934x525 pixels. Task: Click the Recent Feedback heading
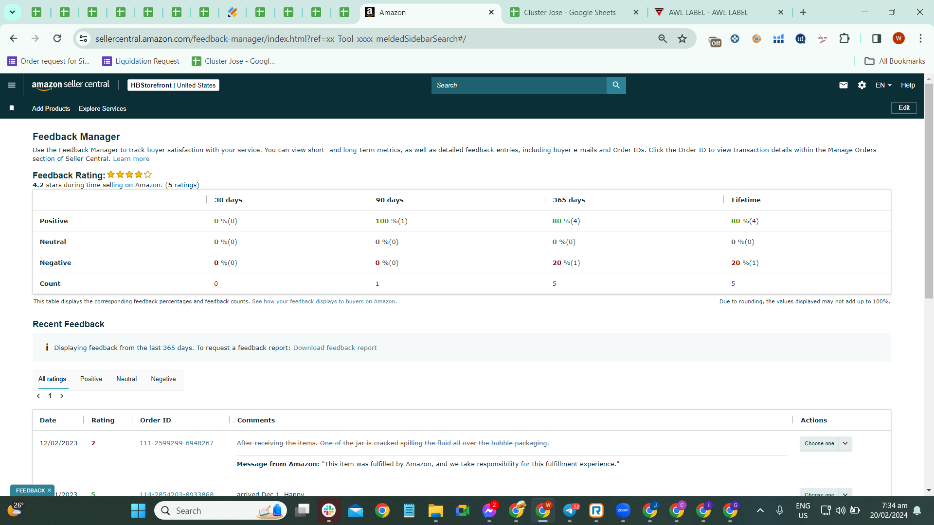tap(68, 324)
